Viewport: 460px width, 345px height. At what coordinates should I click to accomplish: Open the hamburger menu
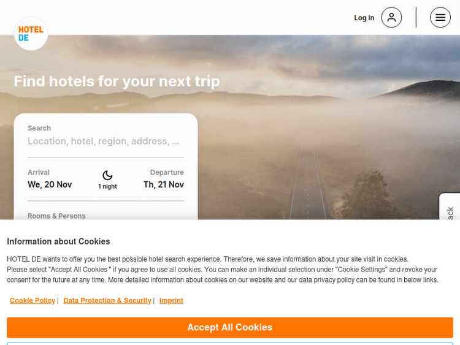(440, 18)
